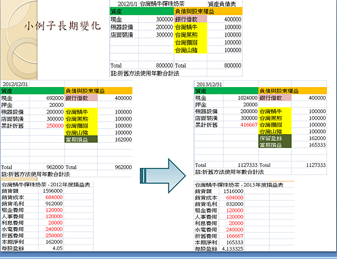Click the red 累計折舊 value 416667

click(249, 125)
